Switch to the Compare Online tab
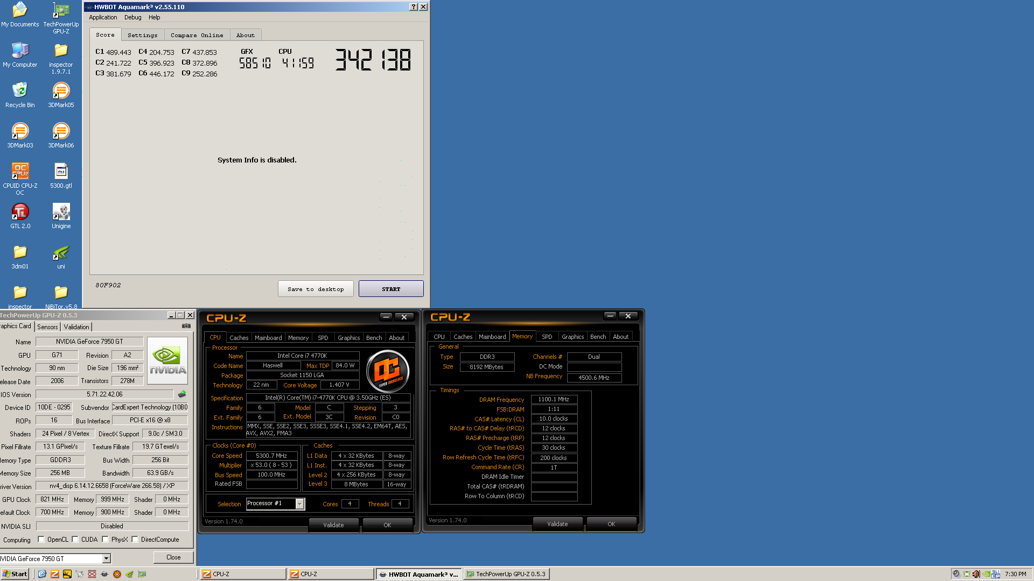The width and height of the screenshot is (1034, 581). pos(197,35)
